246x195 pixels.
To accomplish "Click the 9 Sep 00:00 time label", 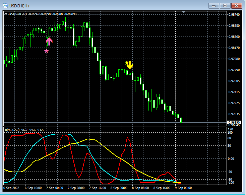I will pyautogui.click(x=183, y=188).
